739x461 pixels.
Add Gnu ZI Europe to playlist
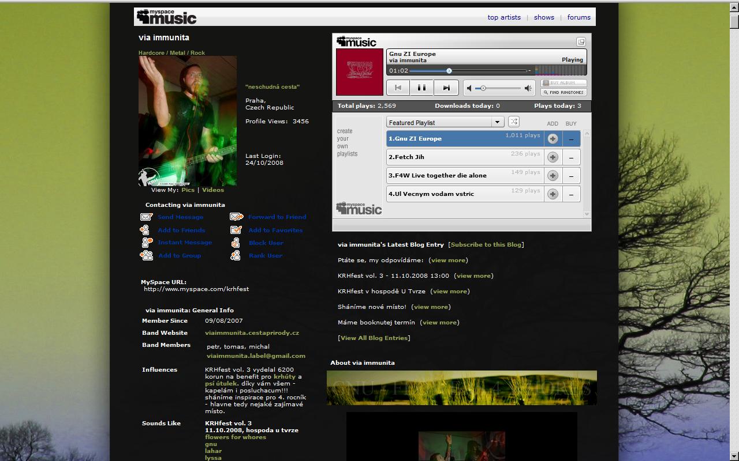click(553, 139)
